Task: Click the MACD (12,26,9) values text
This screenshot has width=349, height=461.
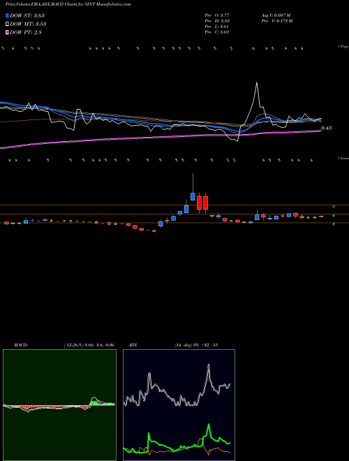Action: [x=89, y=345]
